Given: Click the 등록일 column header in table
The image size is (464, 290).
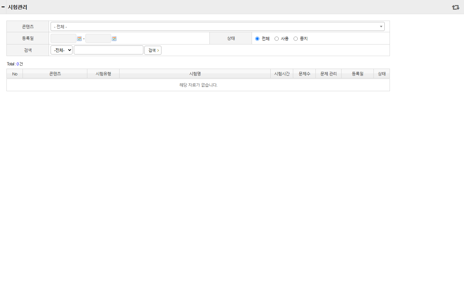Looking at the screenshot, I should point(358,74).
